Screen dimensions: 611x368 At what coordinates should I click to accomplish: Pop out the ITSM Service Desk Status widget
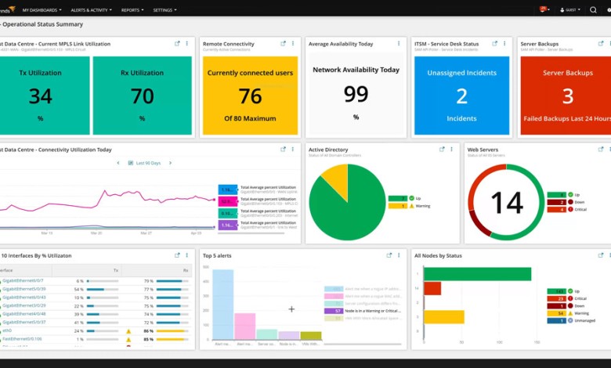pyautogui.click(x=495, y=44)
